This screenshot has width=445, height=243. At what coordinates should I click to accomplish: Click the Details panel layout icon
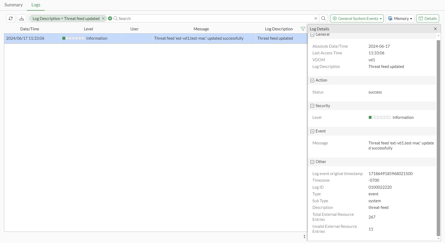[421, 18]
